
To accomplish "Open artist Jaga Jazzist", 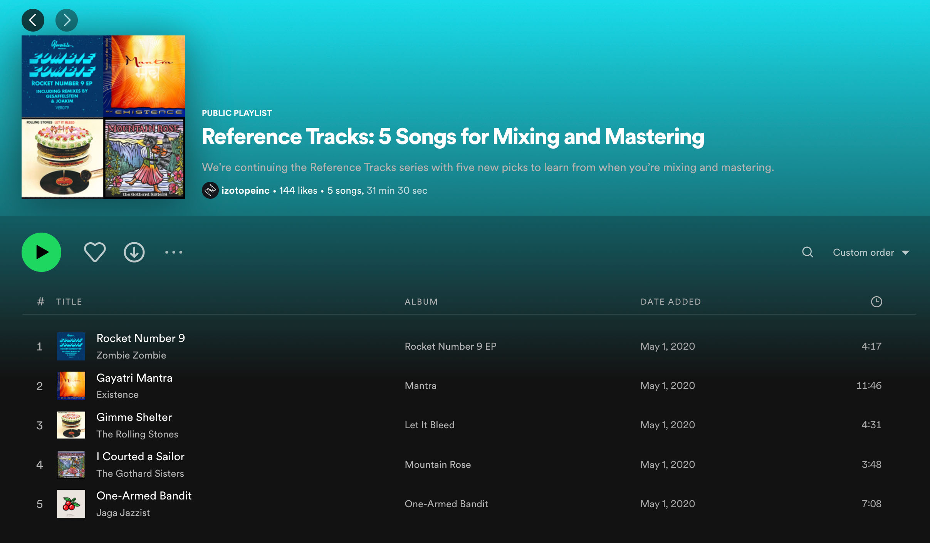I will point(123,513).
